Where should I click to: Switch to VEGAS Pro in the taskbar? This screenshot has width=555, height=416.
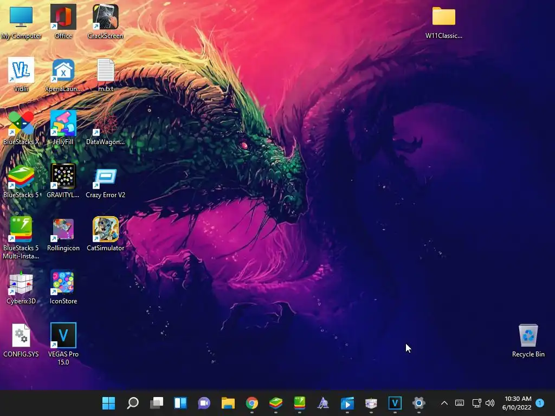(395, 403)
